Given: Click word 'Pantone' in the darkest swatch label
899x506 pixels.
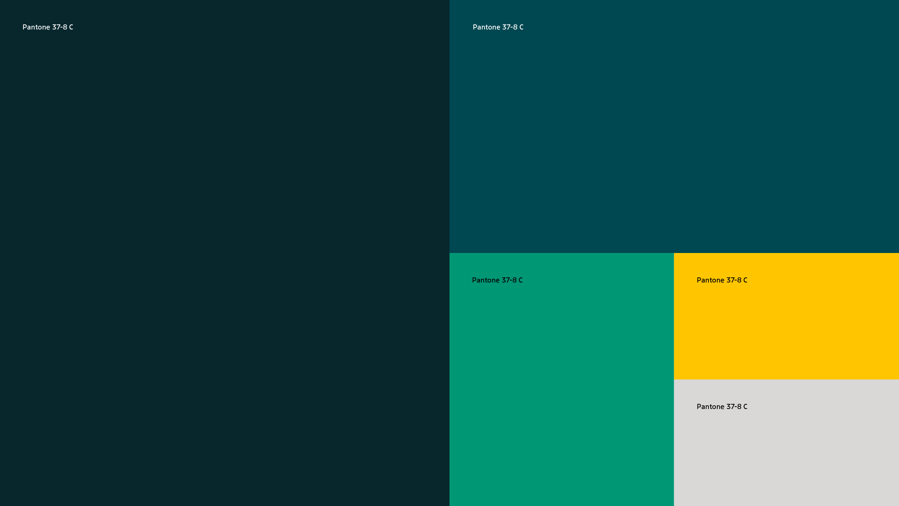Looking at the screenshot, I should [x=36, y=27].
